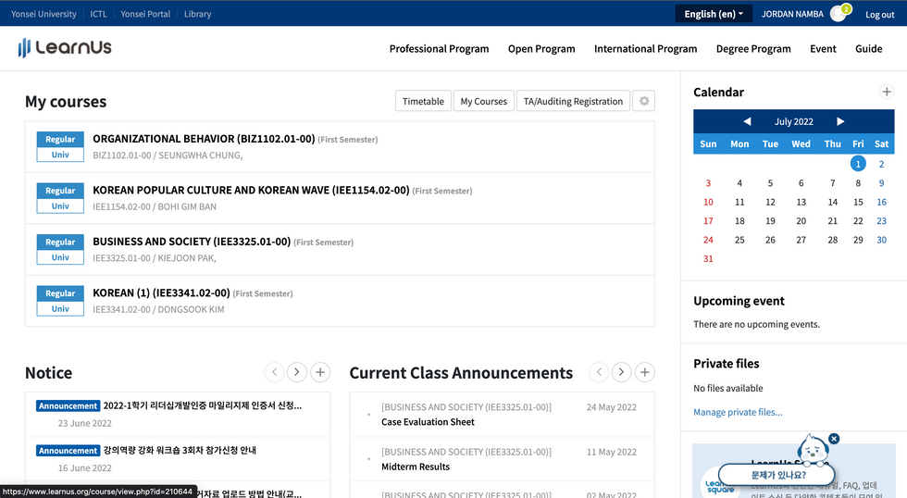
Task: Click the text There are no upcoming events
Action: pos(757,324)
